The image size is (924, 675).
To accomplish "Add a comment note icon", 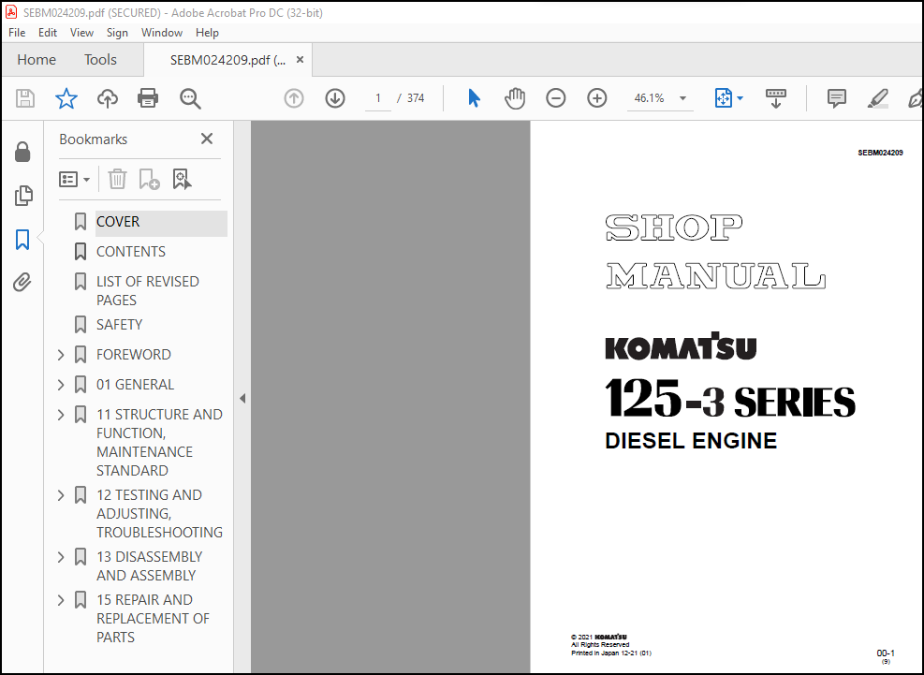I will pos(836,98).
